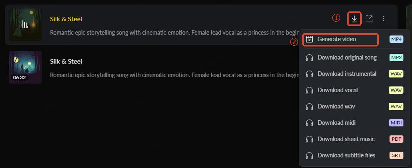This screenshot has width=412, height=168.
Task: Choose Download original song option
Action: 347,57
